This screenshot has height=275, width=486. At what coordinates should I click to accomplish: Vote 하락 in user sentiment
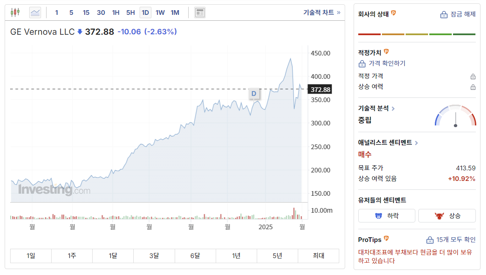coord(387,216)
